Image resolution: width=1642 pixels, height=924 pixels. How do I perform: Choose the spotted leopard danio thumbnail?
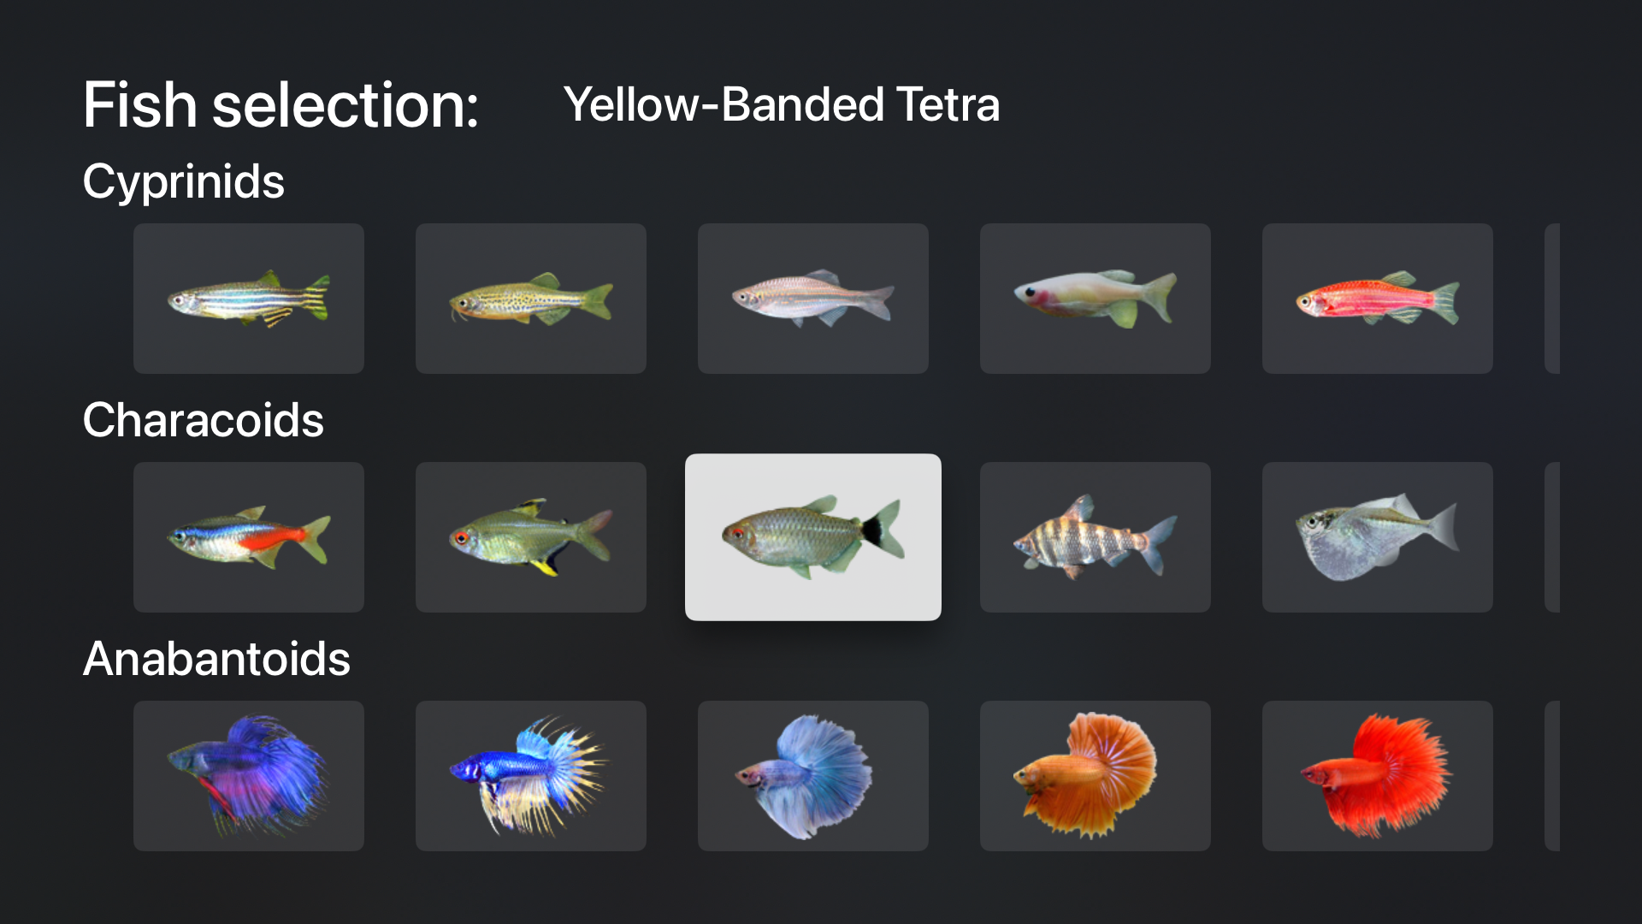tap(531, 299)
